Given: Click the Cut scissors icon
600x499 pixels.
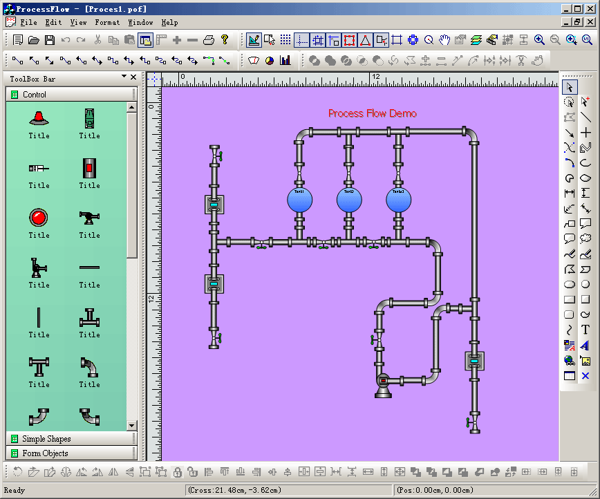Looking at the screenshot, I should (x=98, y=40).
